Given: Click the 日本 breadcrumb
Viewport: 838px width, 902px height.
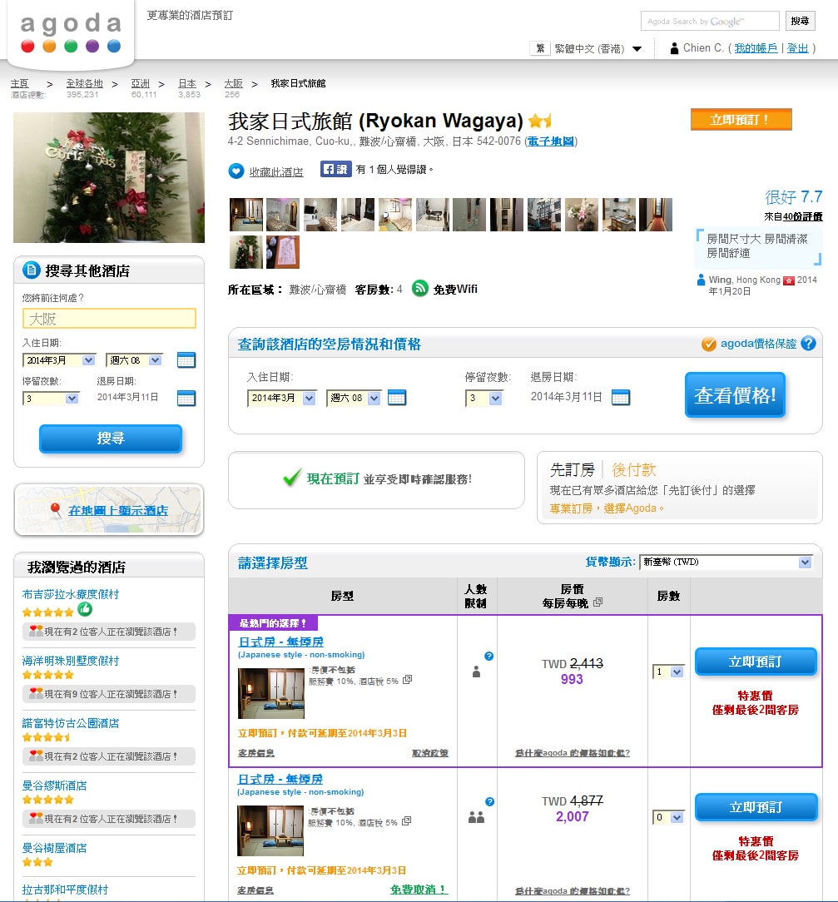Looking at the screenshot, I should [187, 83].
